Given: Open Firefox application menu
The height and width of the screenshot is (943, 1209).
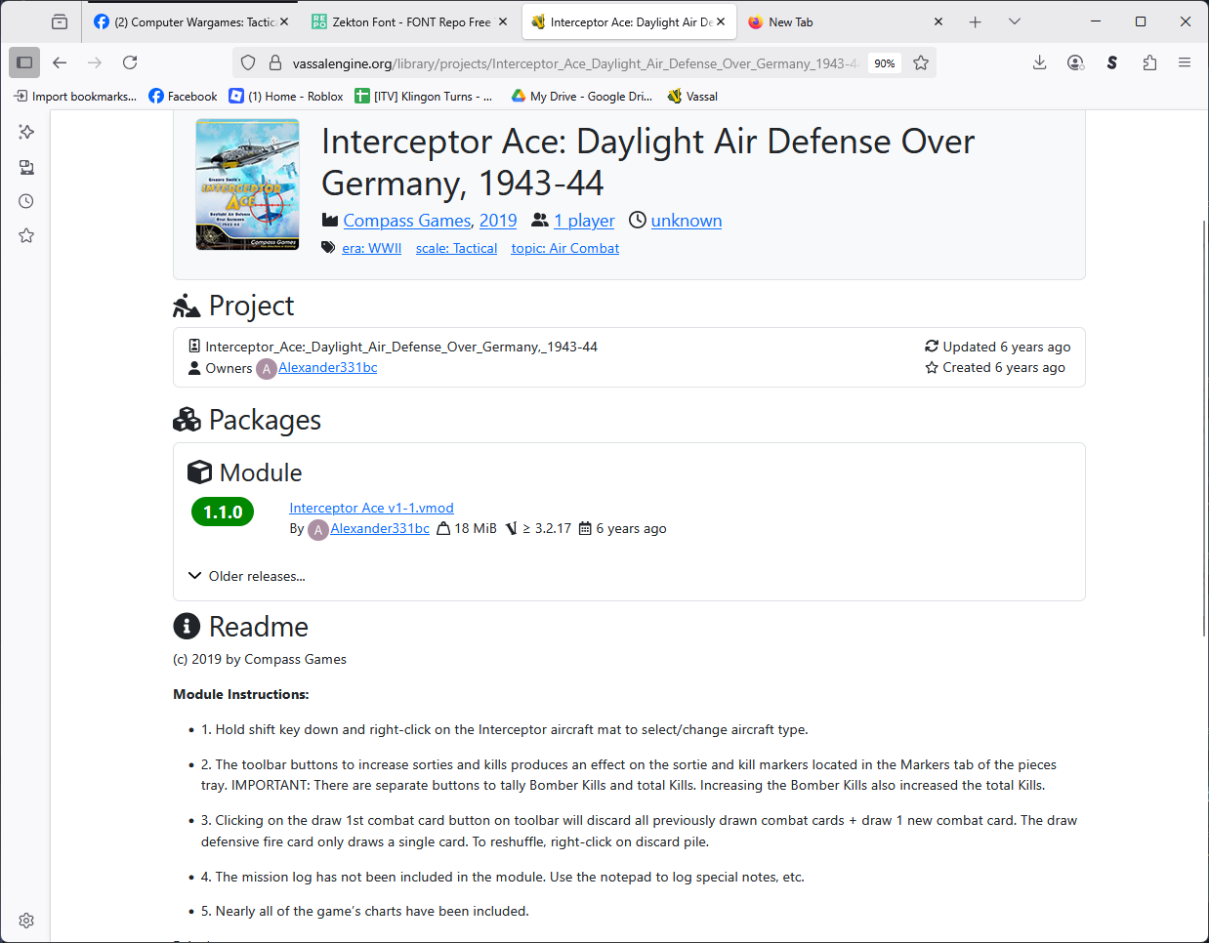Looking at the screenshot, I should 1184,62.
